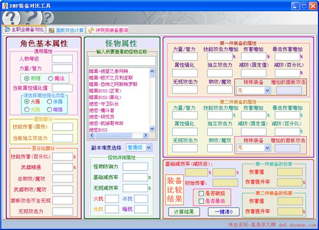Image resolution: width=319 pixels, height=230 pixels.
Task: Switch to the 全职业装备对比 tab
Action: (x=24, y=30)
